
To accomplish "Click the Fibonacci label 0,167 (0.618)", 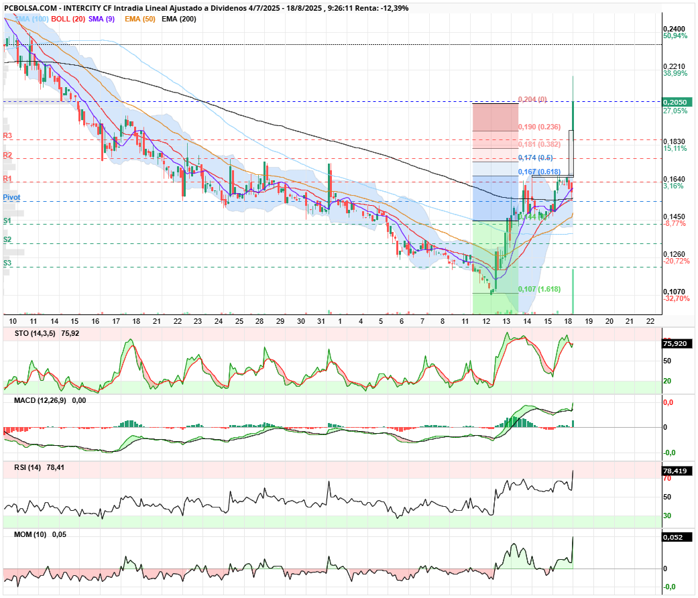I will point(540,172).
